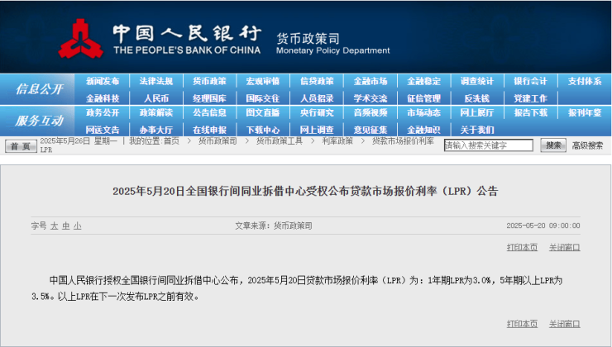Focus the search keyword input field
Screen dimensions: 612x347
(488, 145)
